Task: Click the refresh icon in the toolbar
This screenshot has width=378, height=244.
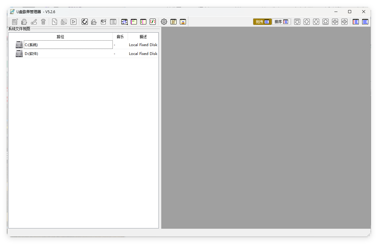Action: (x=85, y=22)
